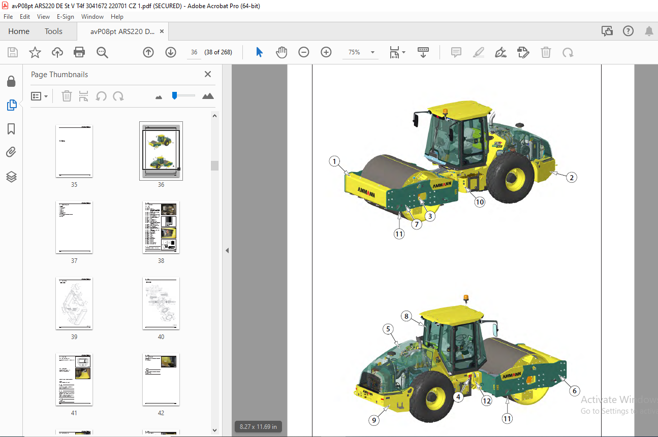Image resolution: width=658 pixels, height=437 pixels.
Task: Upload the file using the cloud icon
Action: click(57, 52)
